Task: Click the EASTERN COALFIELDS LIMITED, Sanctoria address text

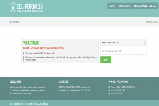Action: click(x=75, y=89)
